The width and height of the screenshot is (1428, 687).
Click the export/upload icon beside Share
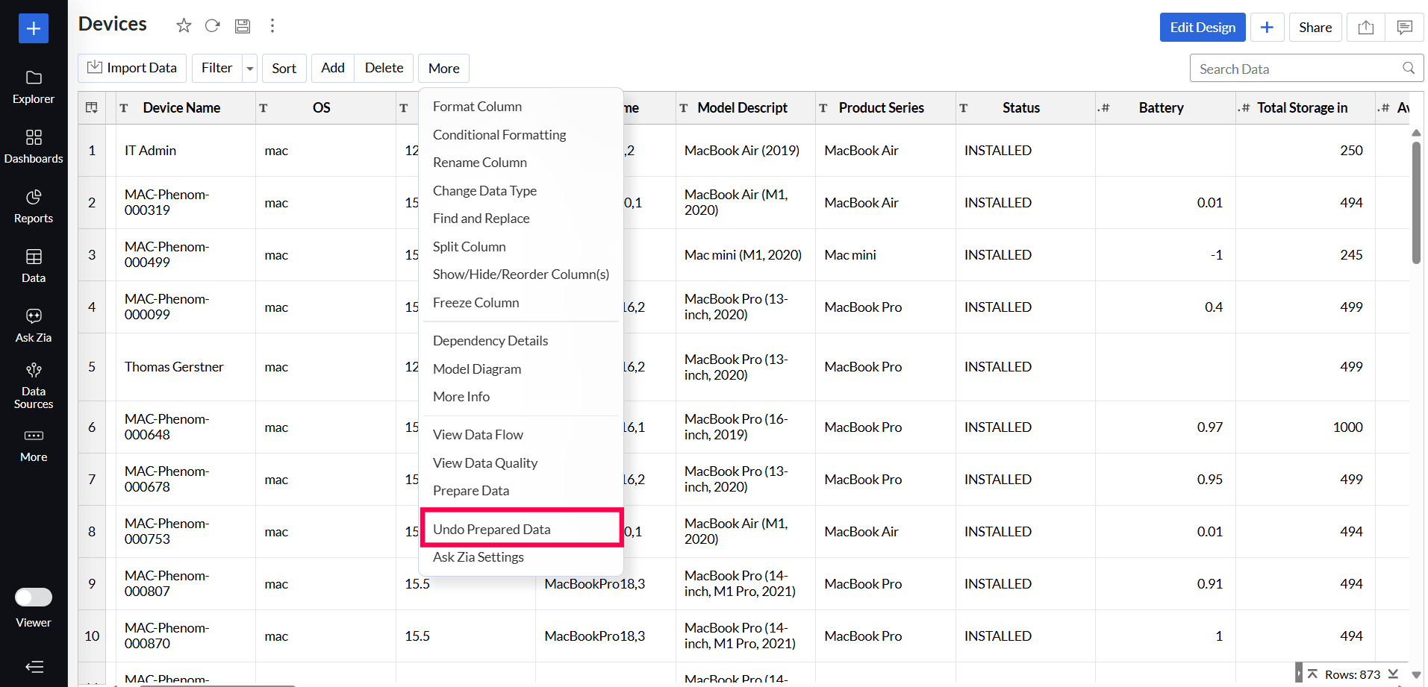tap(1365, 28)
